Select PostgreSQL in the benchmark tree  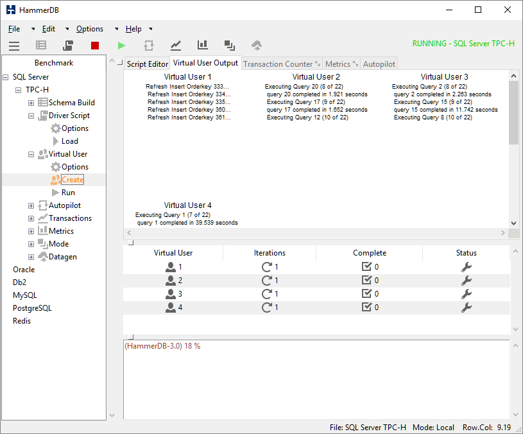(x=32, y=308)
